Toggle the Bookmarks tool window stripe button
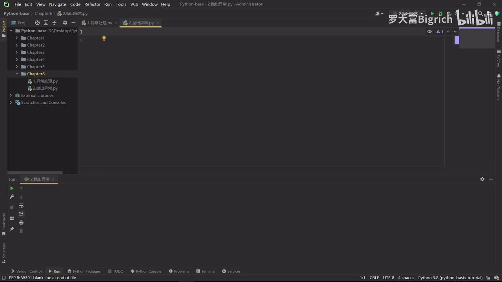Screen dimensions: 502x282 click(4, 224)
